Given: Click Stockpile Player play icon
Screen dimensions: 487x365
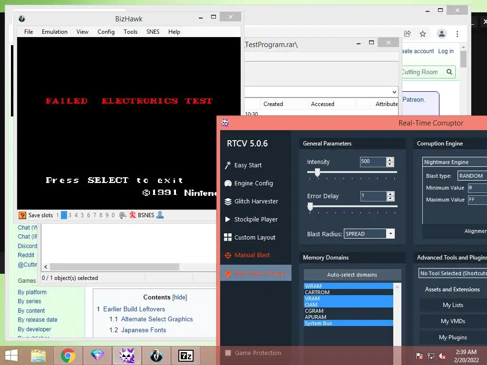Looking at the screenshot, I should pos(228,219).
